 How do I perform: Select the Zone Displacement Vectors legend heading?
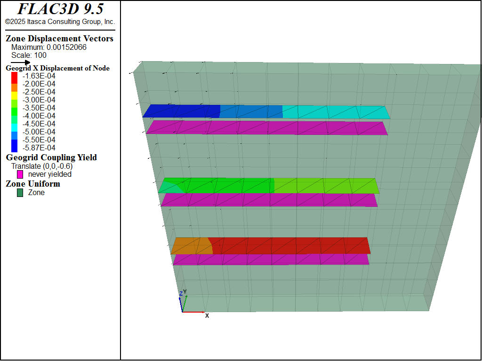60,39
